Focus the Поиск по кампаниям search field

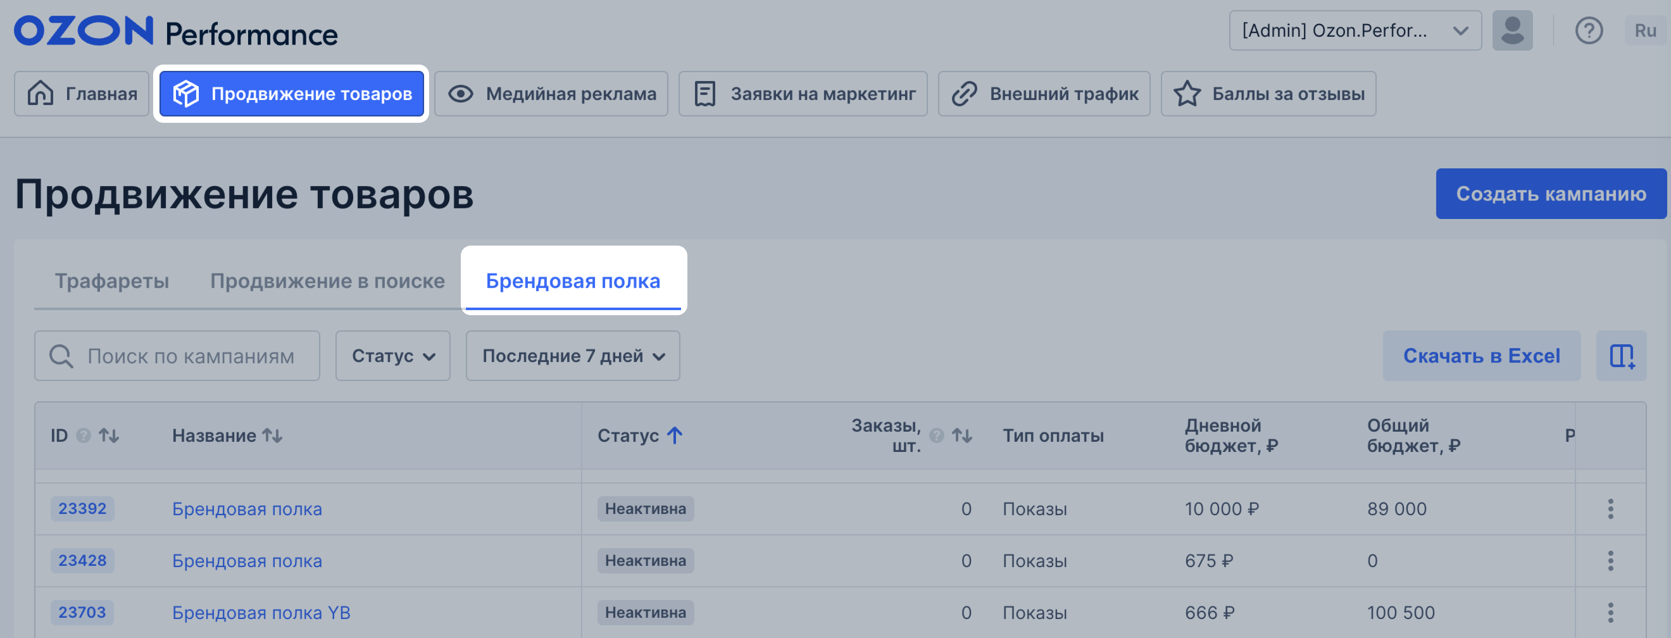pyautogui.click(x=177, y=356)
